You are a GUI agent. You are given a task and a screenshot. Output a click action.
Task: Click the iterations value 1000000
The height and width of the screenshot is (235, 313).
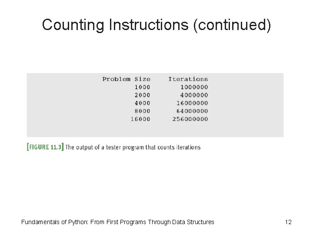[x=194, y=87]
